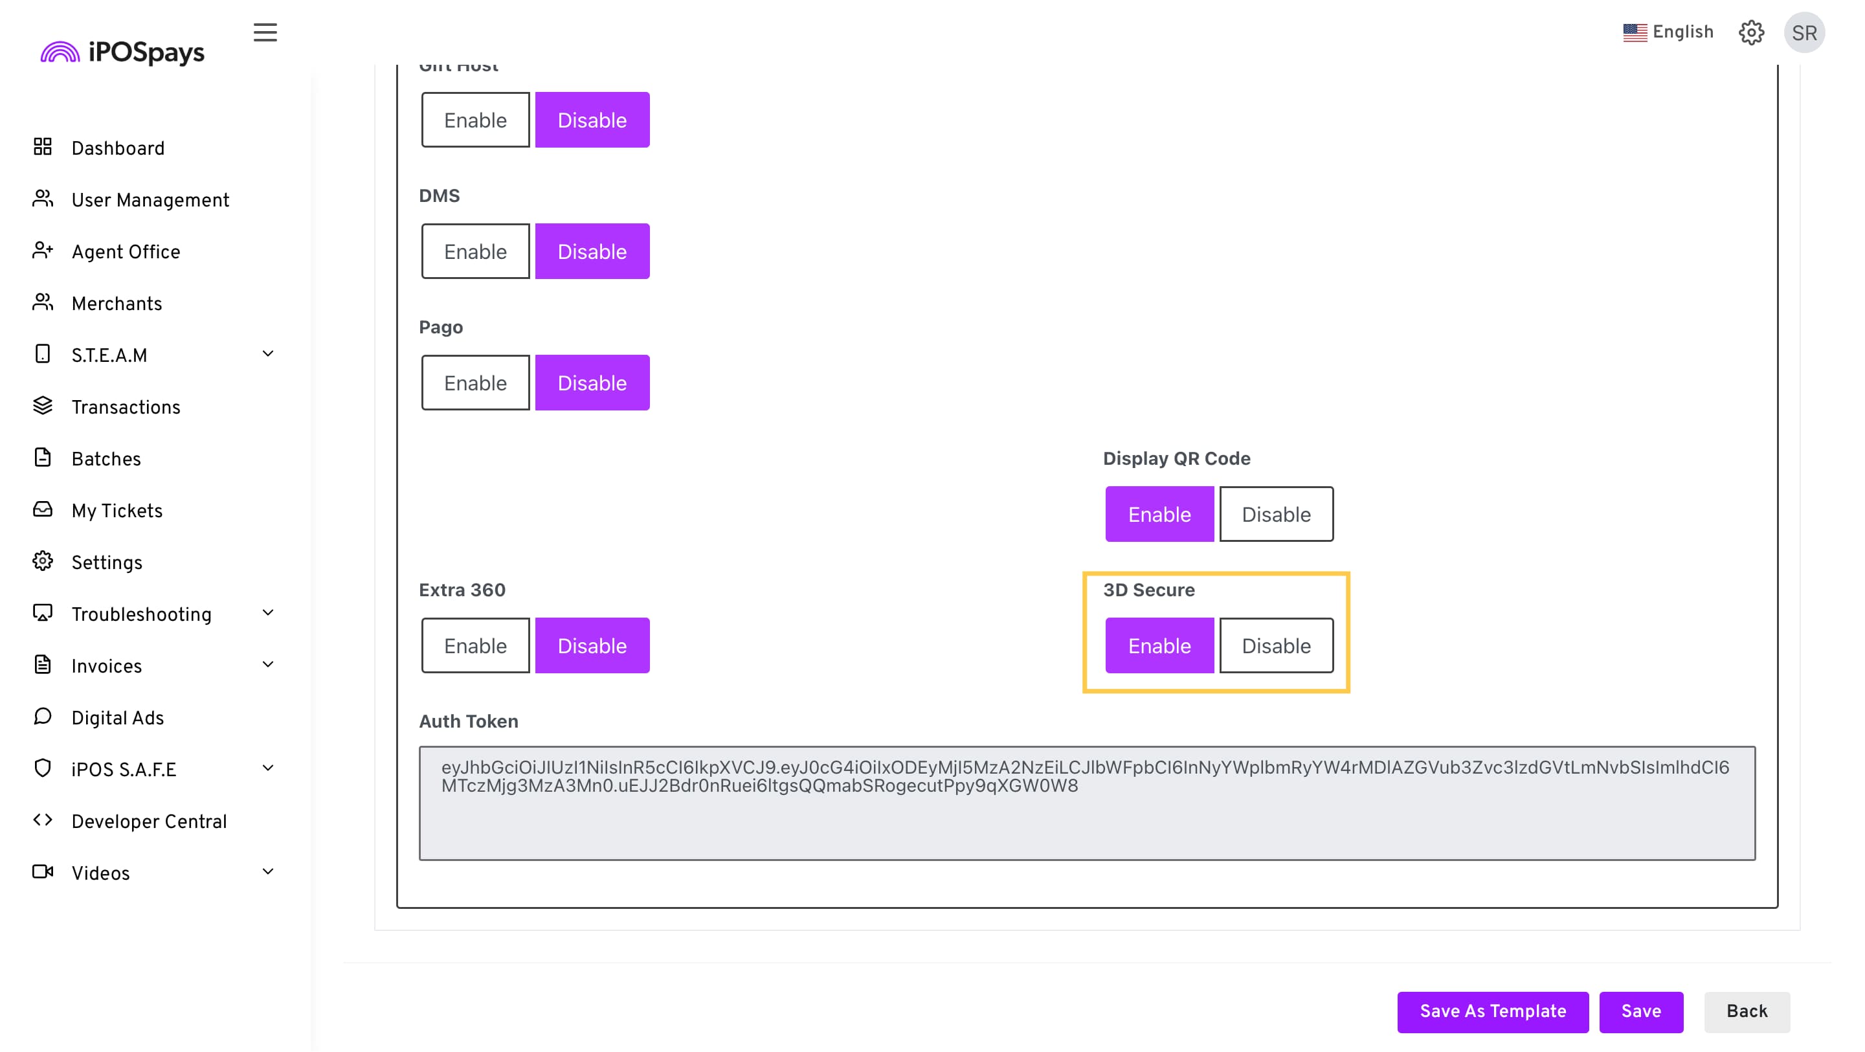Navigate to Merchants
1865x1052 pixels.
[x=117, y=304]
